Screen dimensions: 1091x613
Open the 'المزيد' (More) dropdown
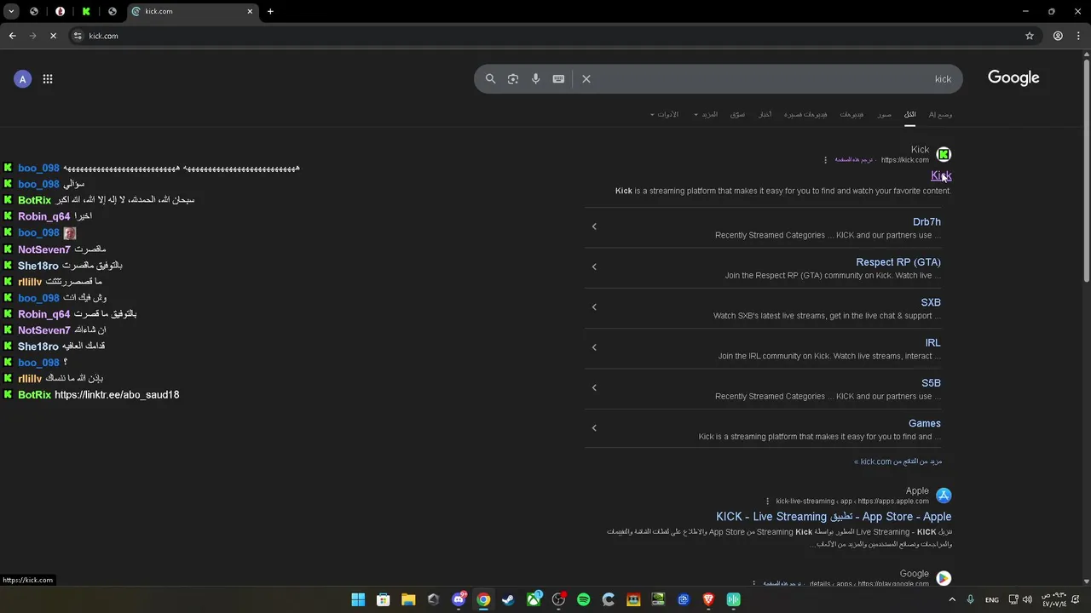pyautogui.click(x=706, y=114)
